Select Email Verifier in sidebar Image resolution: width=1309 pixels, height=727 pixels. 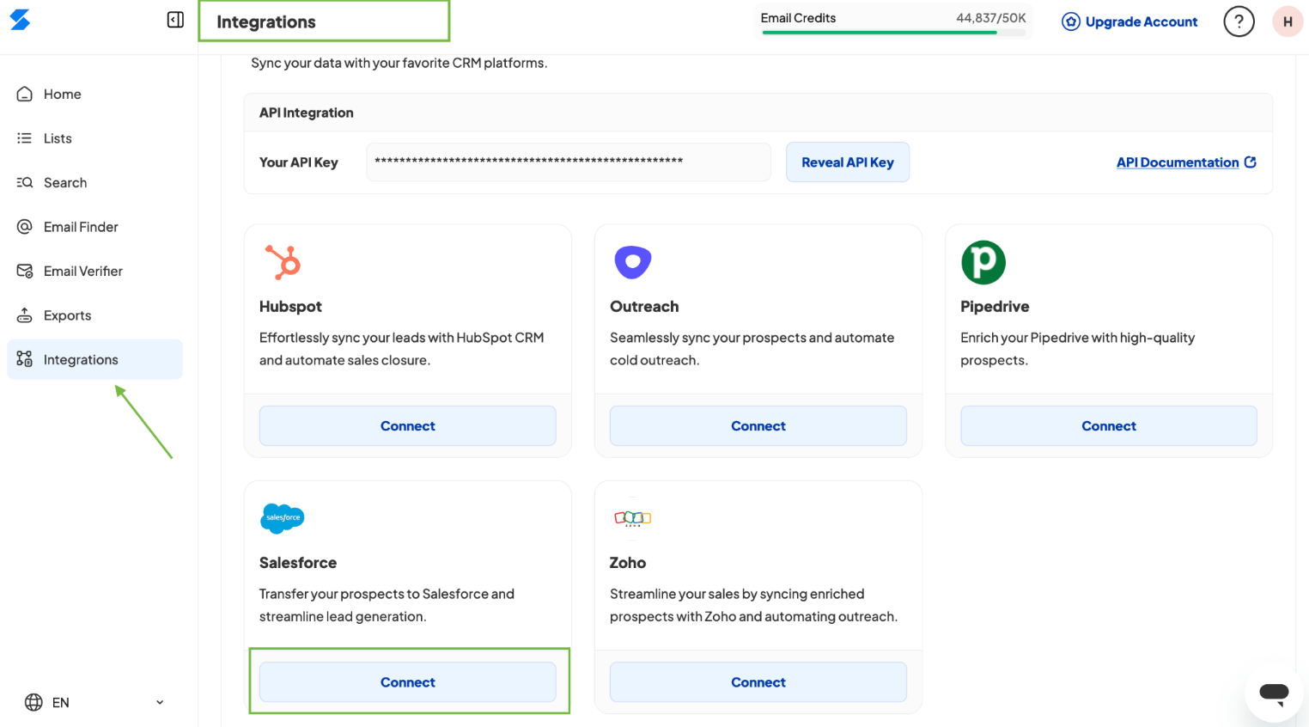click(94, 271)
